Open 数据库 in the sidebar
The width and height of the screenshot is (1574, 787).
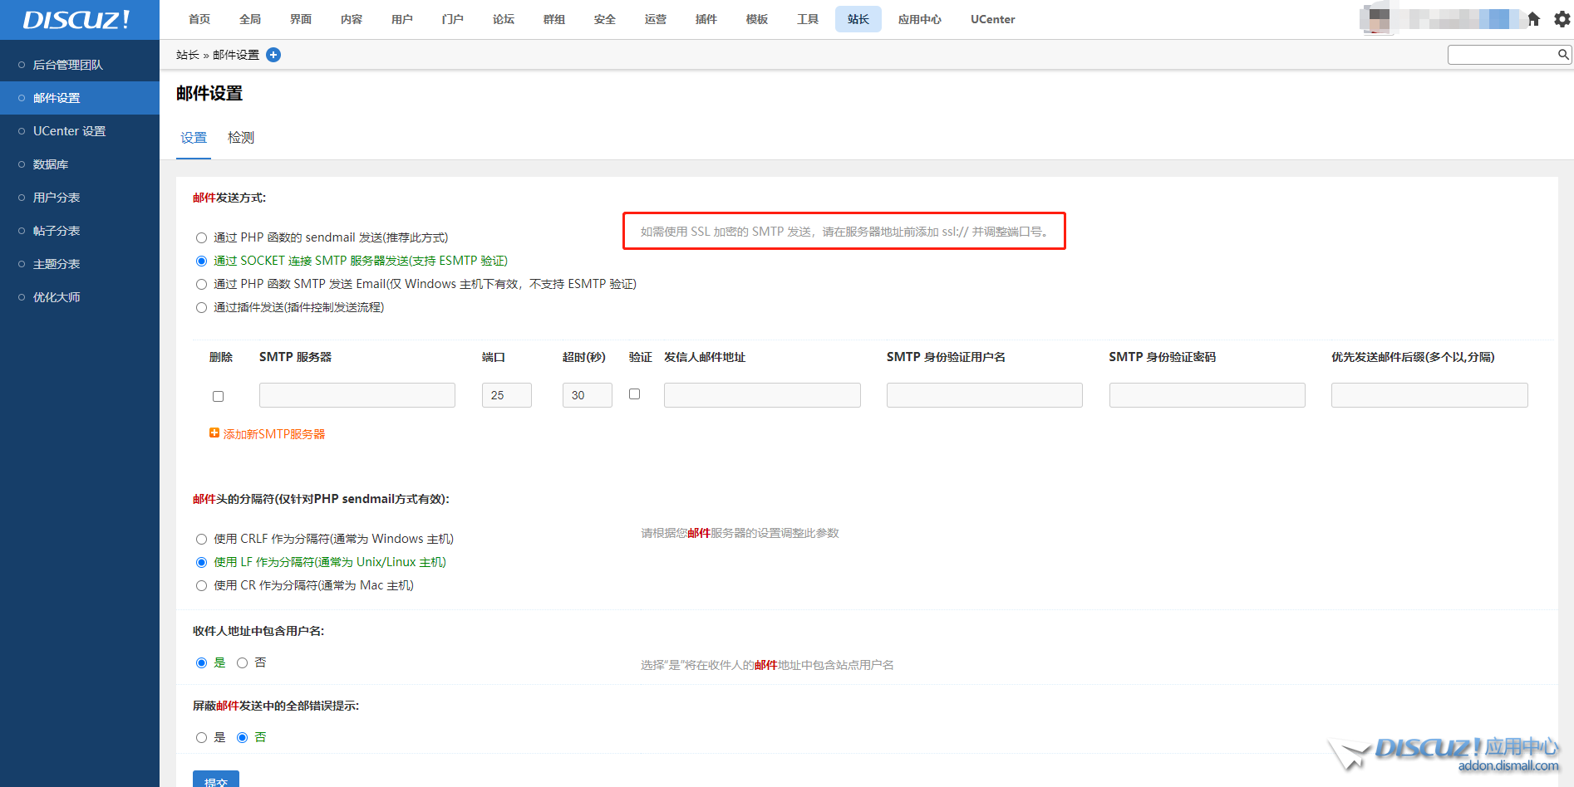pos(51,164)
